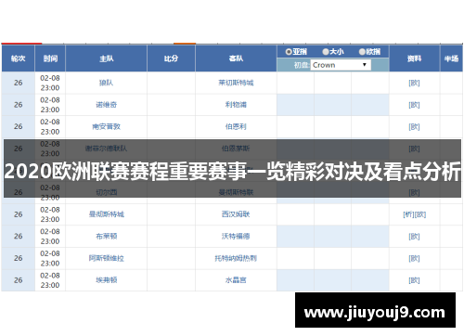Open away team 伯恩利 link
464x336 pixels.
pos(236,126)
